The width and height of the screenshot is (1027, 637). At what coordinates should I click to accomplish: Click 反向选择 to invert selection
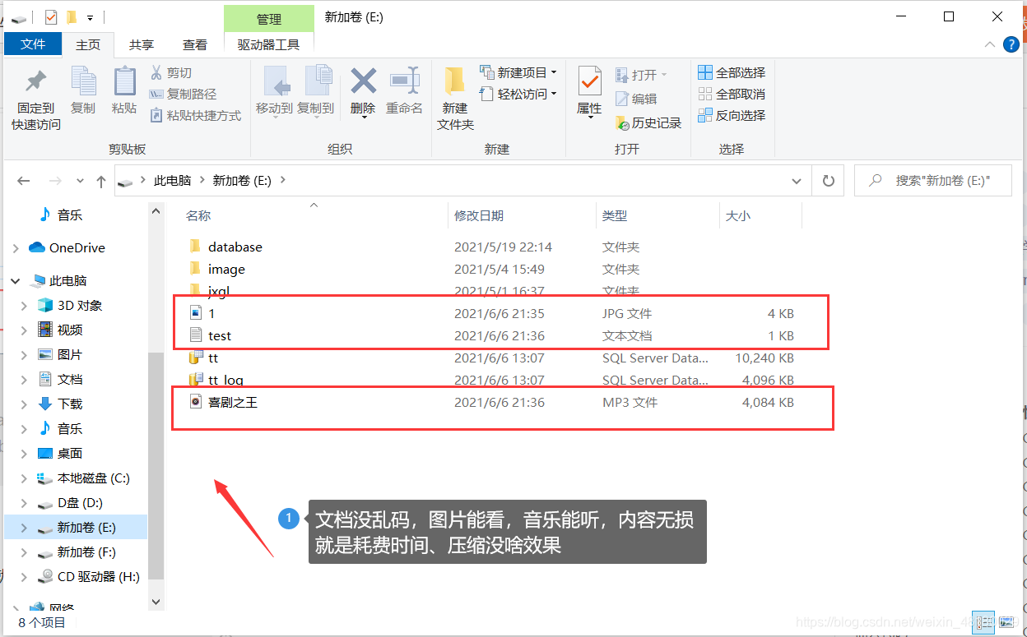[x=731, y=115]
